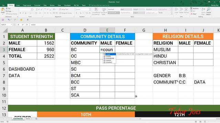
Task: Switch to the Formulas tab
Action: click(37, 5)
